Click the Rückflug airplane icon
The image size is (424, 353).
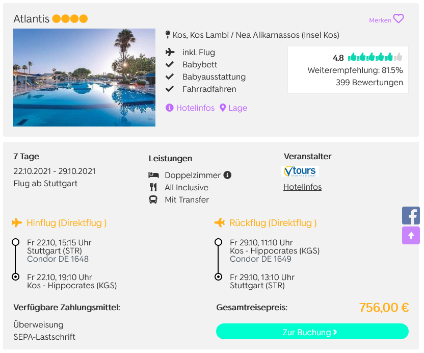[220, 222]
